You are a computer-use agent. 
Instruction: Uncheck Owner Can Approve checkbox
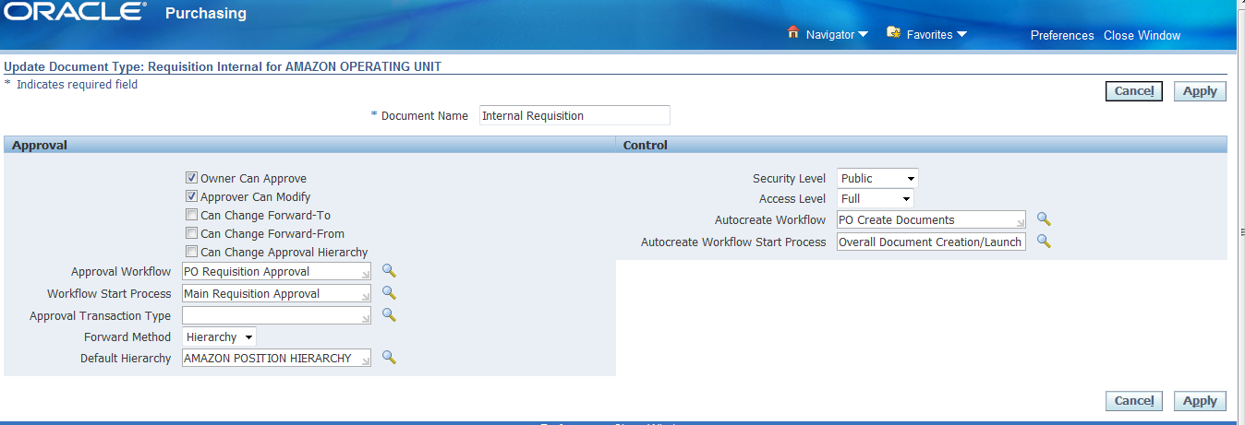[x=192, y=178]
